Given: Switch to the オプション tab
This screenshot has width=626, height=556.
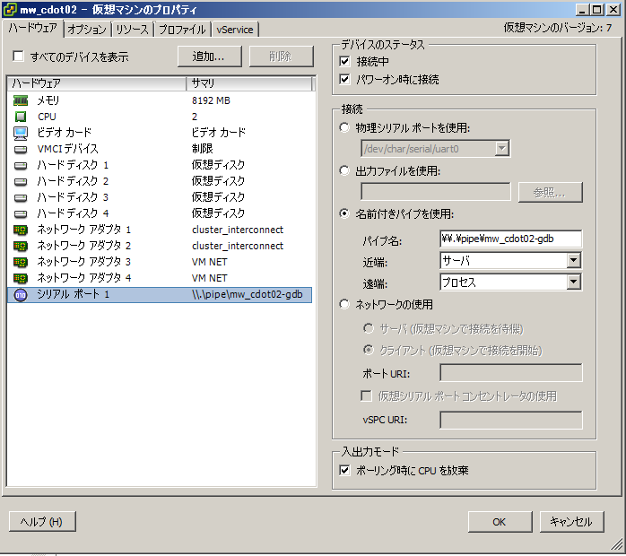Looking at the screenshot, I should 87,29.
